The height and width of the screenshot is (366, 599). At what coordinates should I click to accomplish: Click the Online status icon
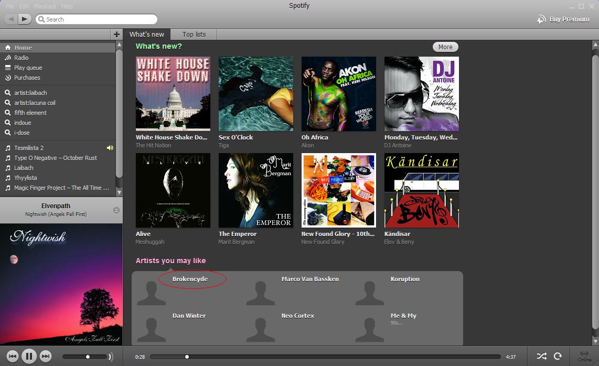click(x=584, y=356)
